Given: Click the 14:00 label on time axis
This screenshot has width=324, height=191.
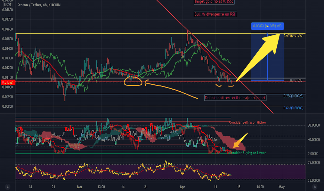Looking at the screenshot, I should (x=260, y=187).
